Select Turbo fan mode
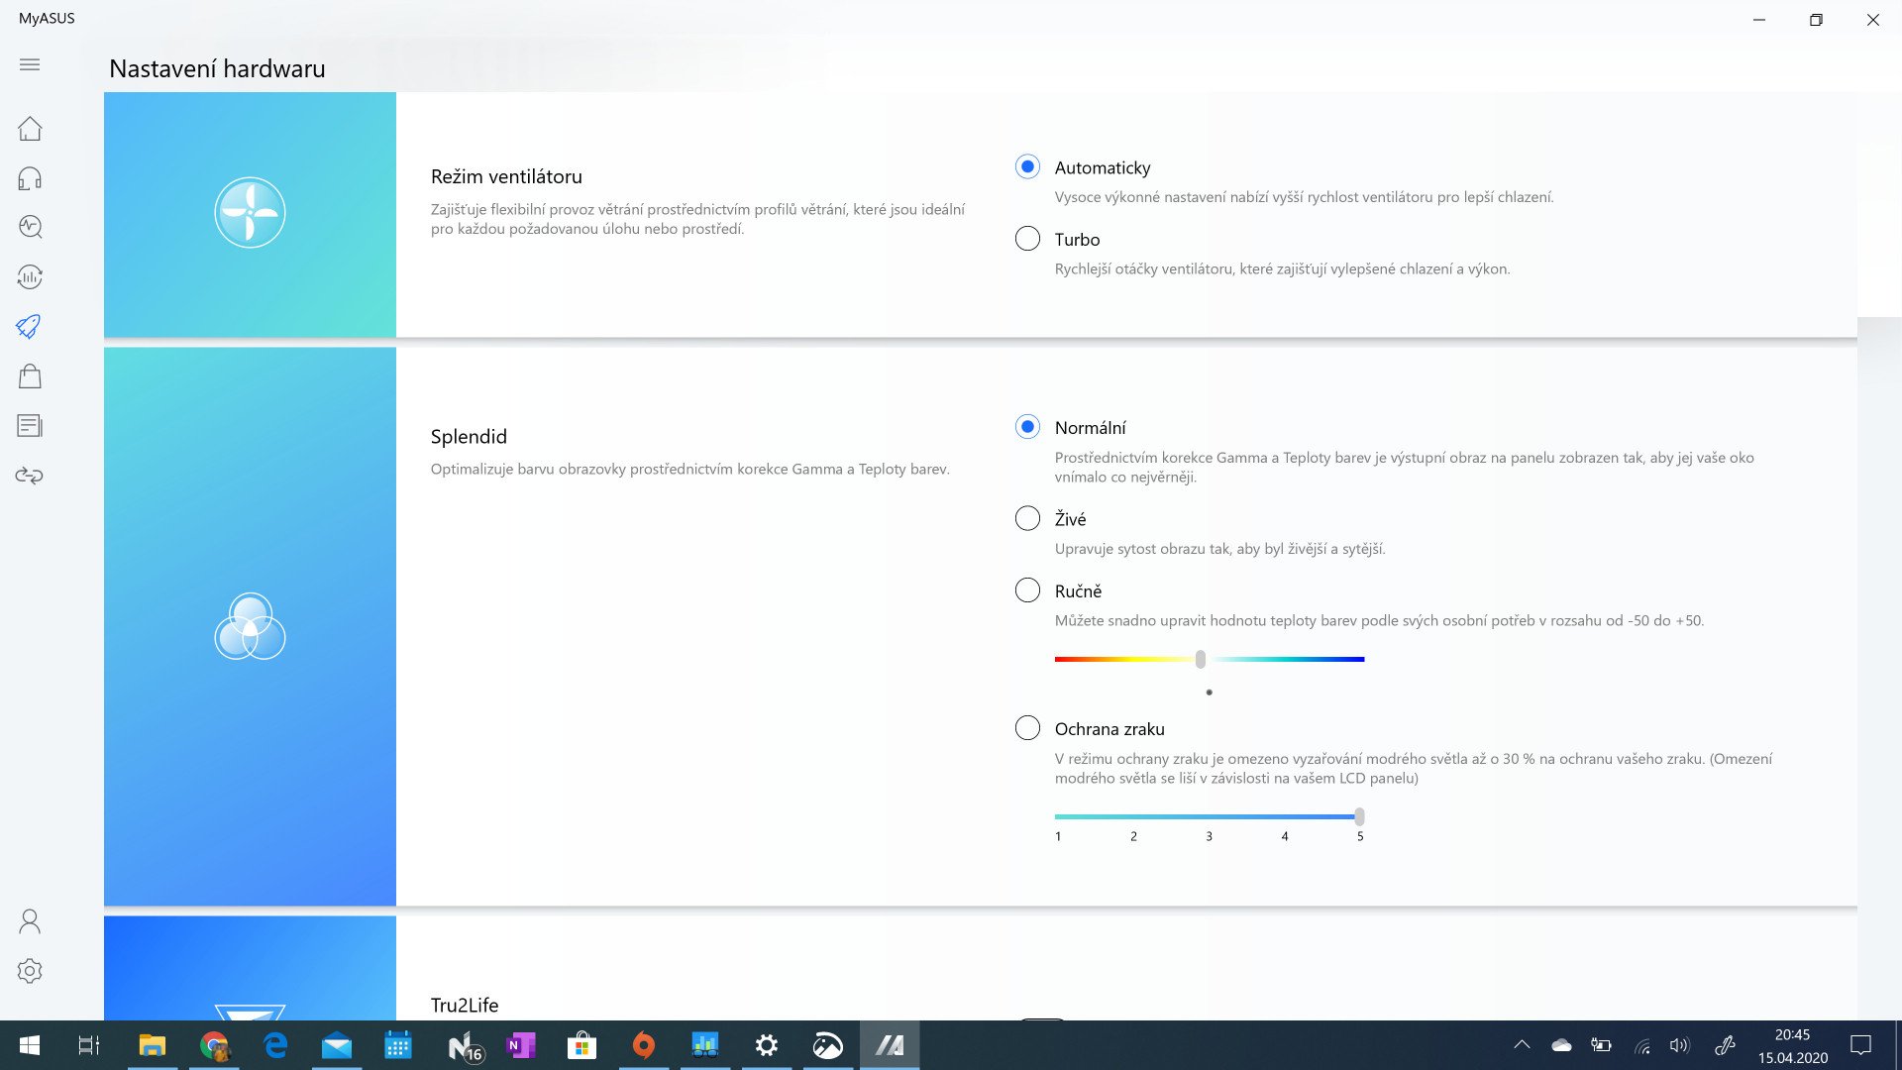The width and height of the screenshot is (1902, 1070). coord(1027,239)
